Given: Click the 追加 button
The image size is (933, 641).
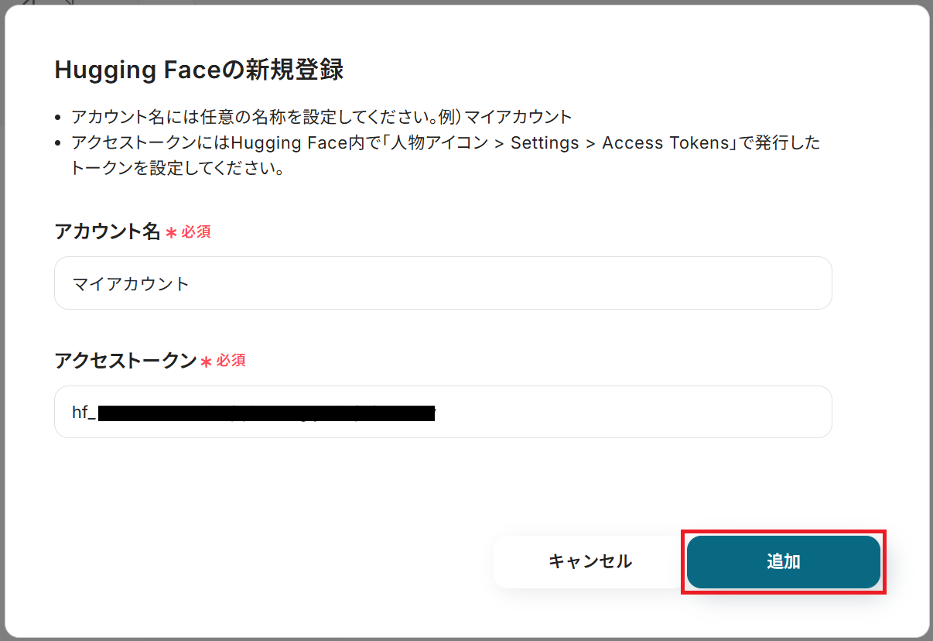Looking at the screenshot, I should point(783,562).
